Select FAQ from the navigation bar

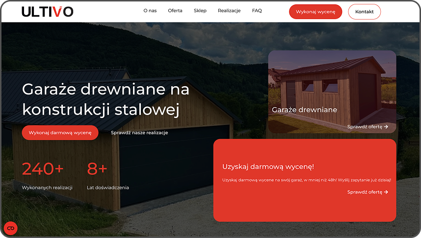(257, 11)
